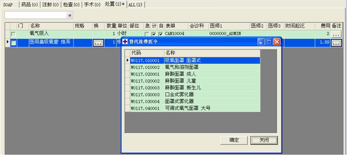Viewport: 347px width, 155px height.
Task: Minimize the 替代连带医令 dialog
Action: tap(261, 42)
